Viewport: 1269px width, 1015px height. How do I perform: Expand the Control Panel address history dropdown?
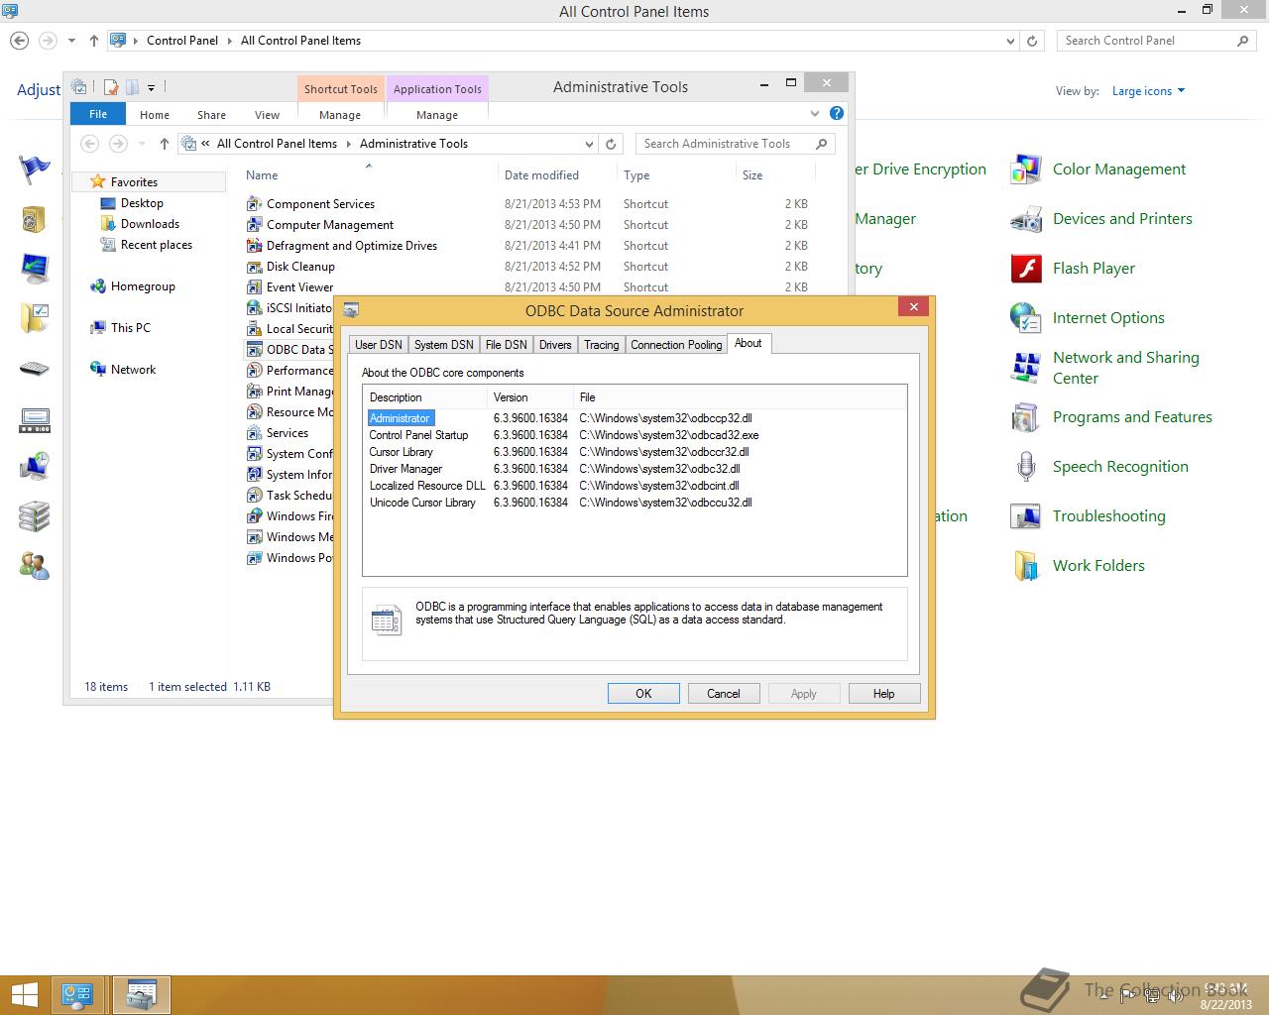pyautogui.click(x=1010, y=41)
